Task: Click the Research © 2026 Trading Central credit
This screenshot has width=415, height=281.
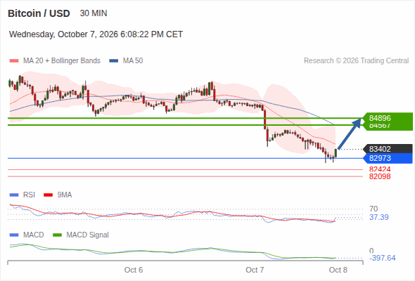Action: point(356,61)
